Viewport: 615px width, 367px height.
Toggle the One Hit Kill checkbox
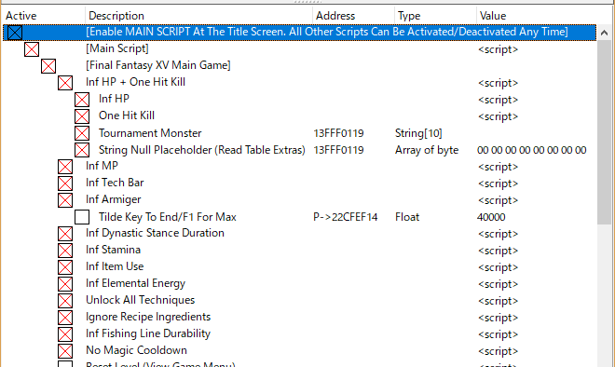point(82,116)
